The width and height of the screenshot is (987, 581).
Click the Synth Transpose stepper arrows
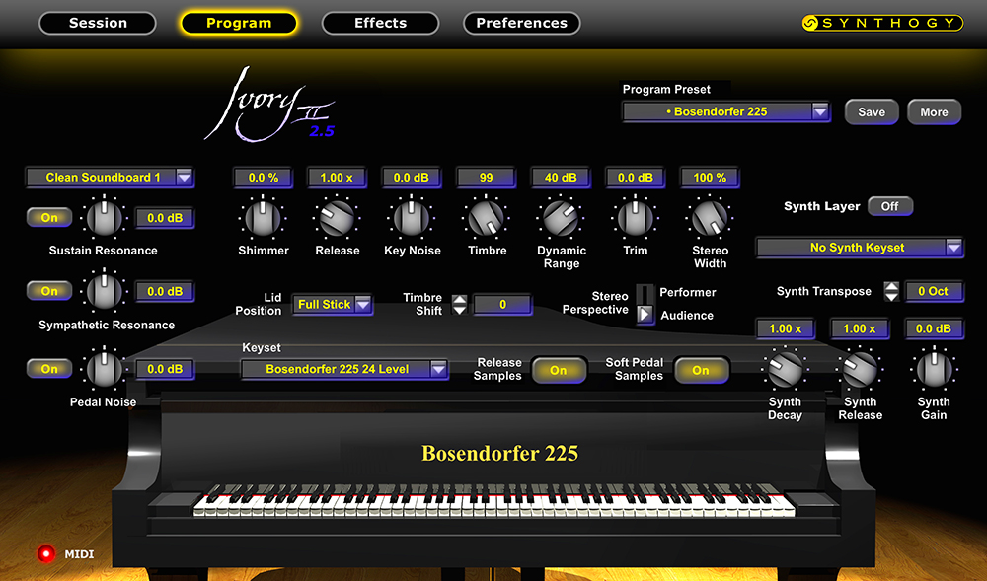click(x=891, y=291)
